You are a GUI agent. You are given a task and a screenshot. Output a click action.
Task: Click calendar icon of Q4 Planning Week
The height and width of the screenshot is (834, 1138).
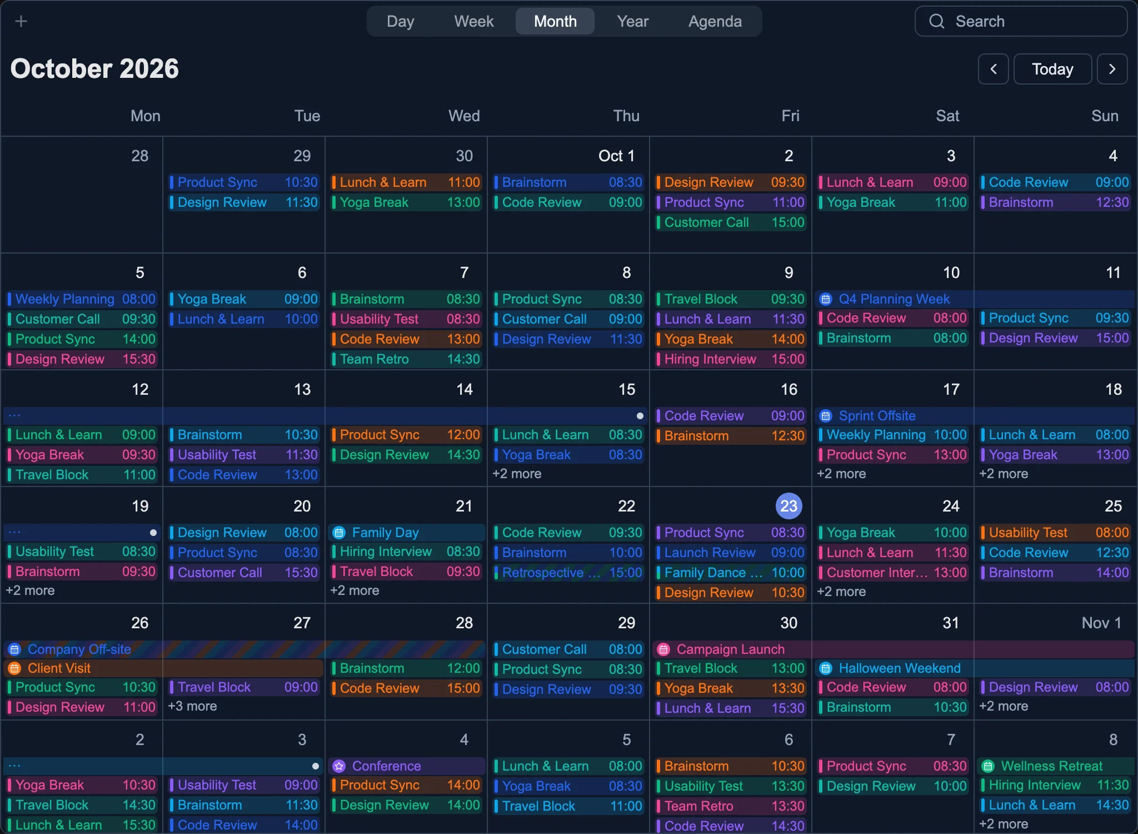point(826,299)
